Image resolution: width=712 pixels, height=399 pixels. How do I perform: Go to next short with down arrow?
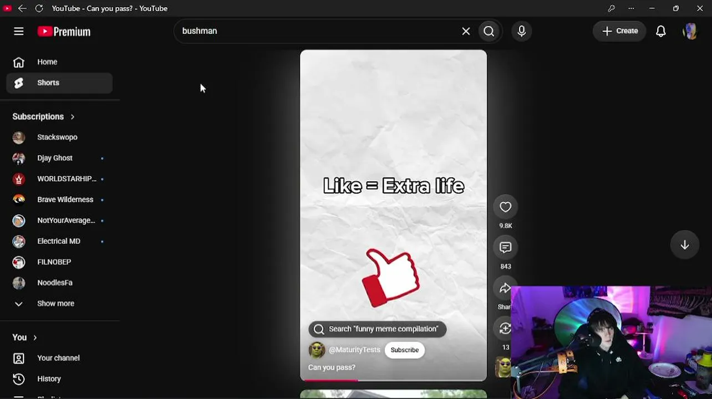(x=685, y=245)
